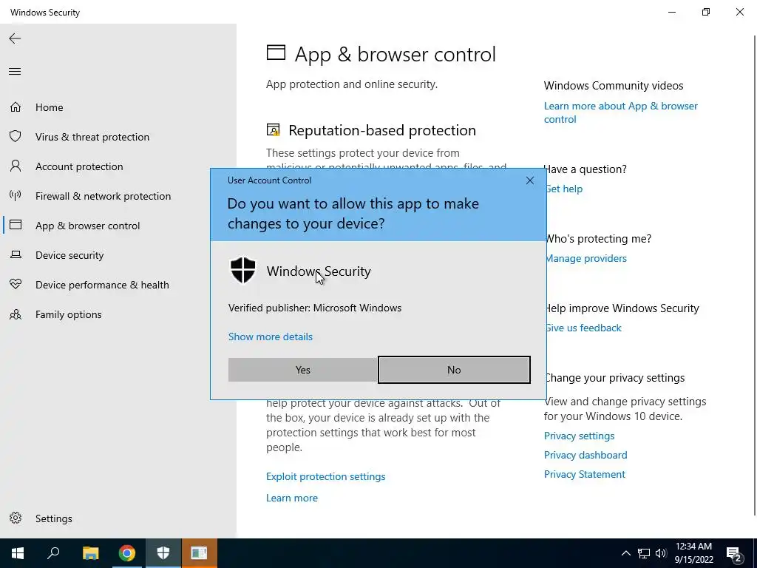The height and width of the screenshot is (568, 757).
Task: Open Family options section
Action: (x=69, y=314)
